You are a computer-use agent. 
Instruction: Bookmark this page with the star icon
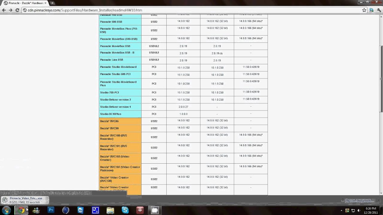(x=364, y=10)
